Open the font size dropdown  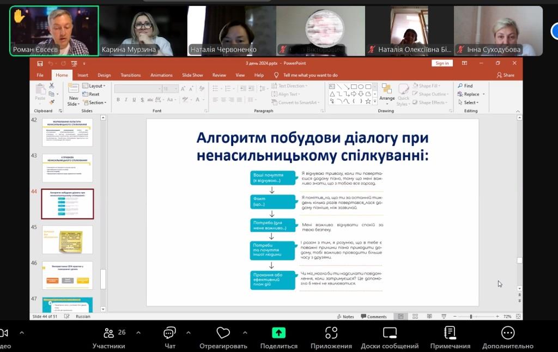(175, 89)
